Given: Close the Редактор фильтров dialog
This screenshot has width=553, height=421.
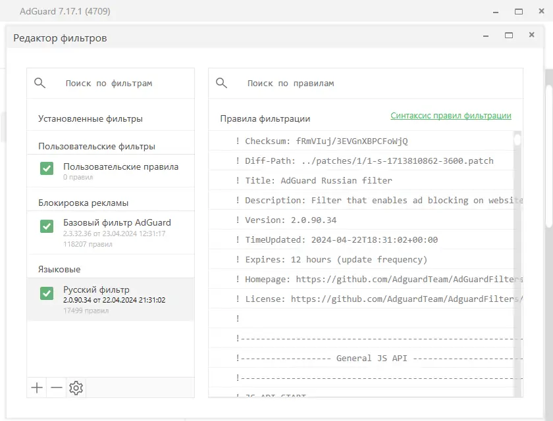Looking at the screenshot, I should click(x=531, y=36).
